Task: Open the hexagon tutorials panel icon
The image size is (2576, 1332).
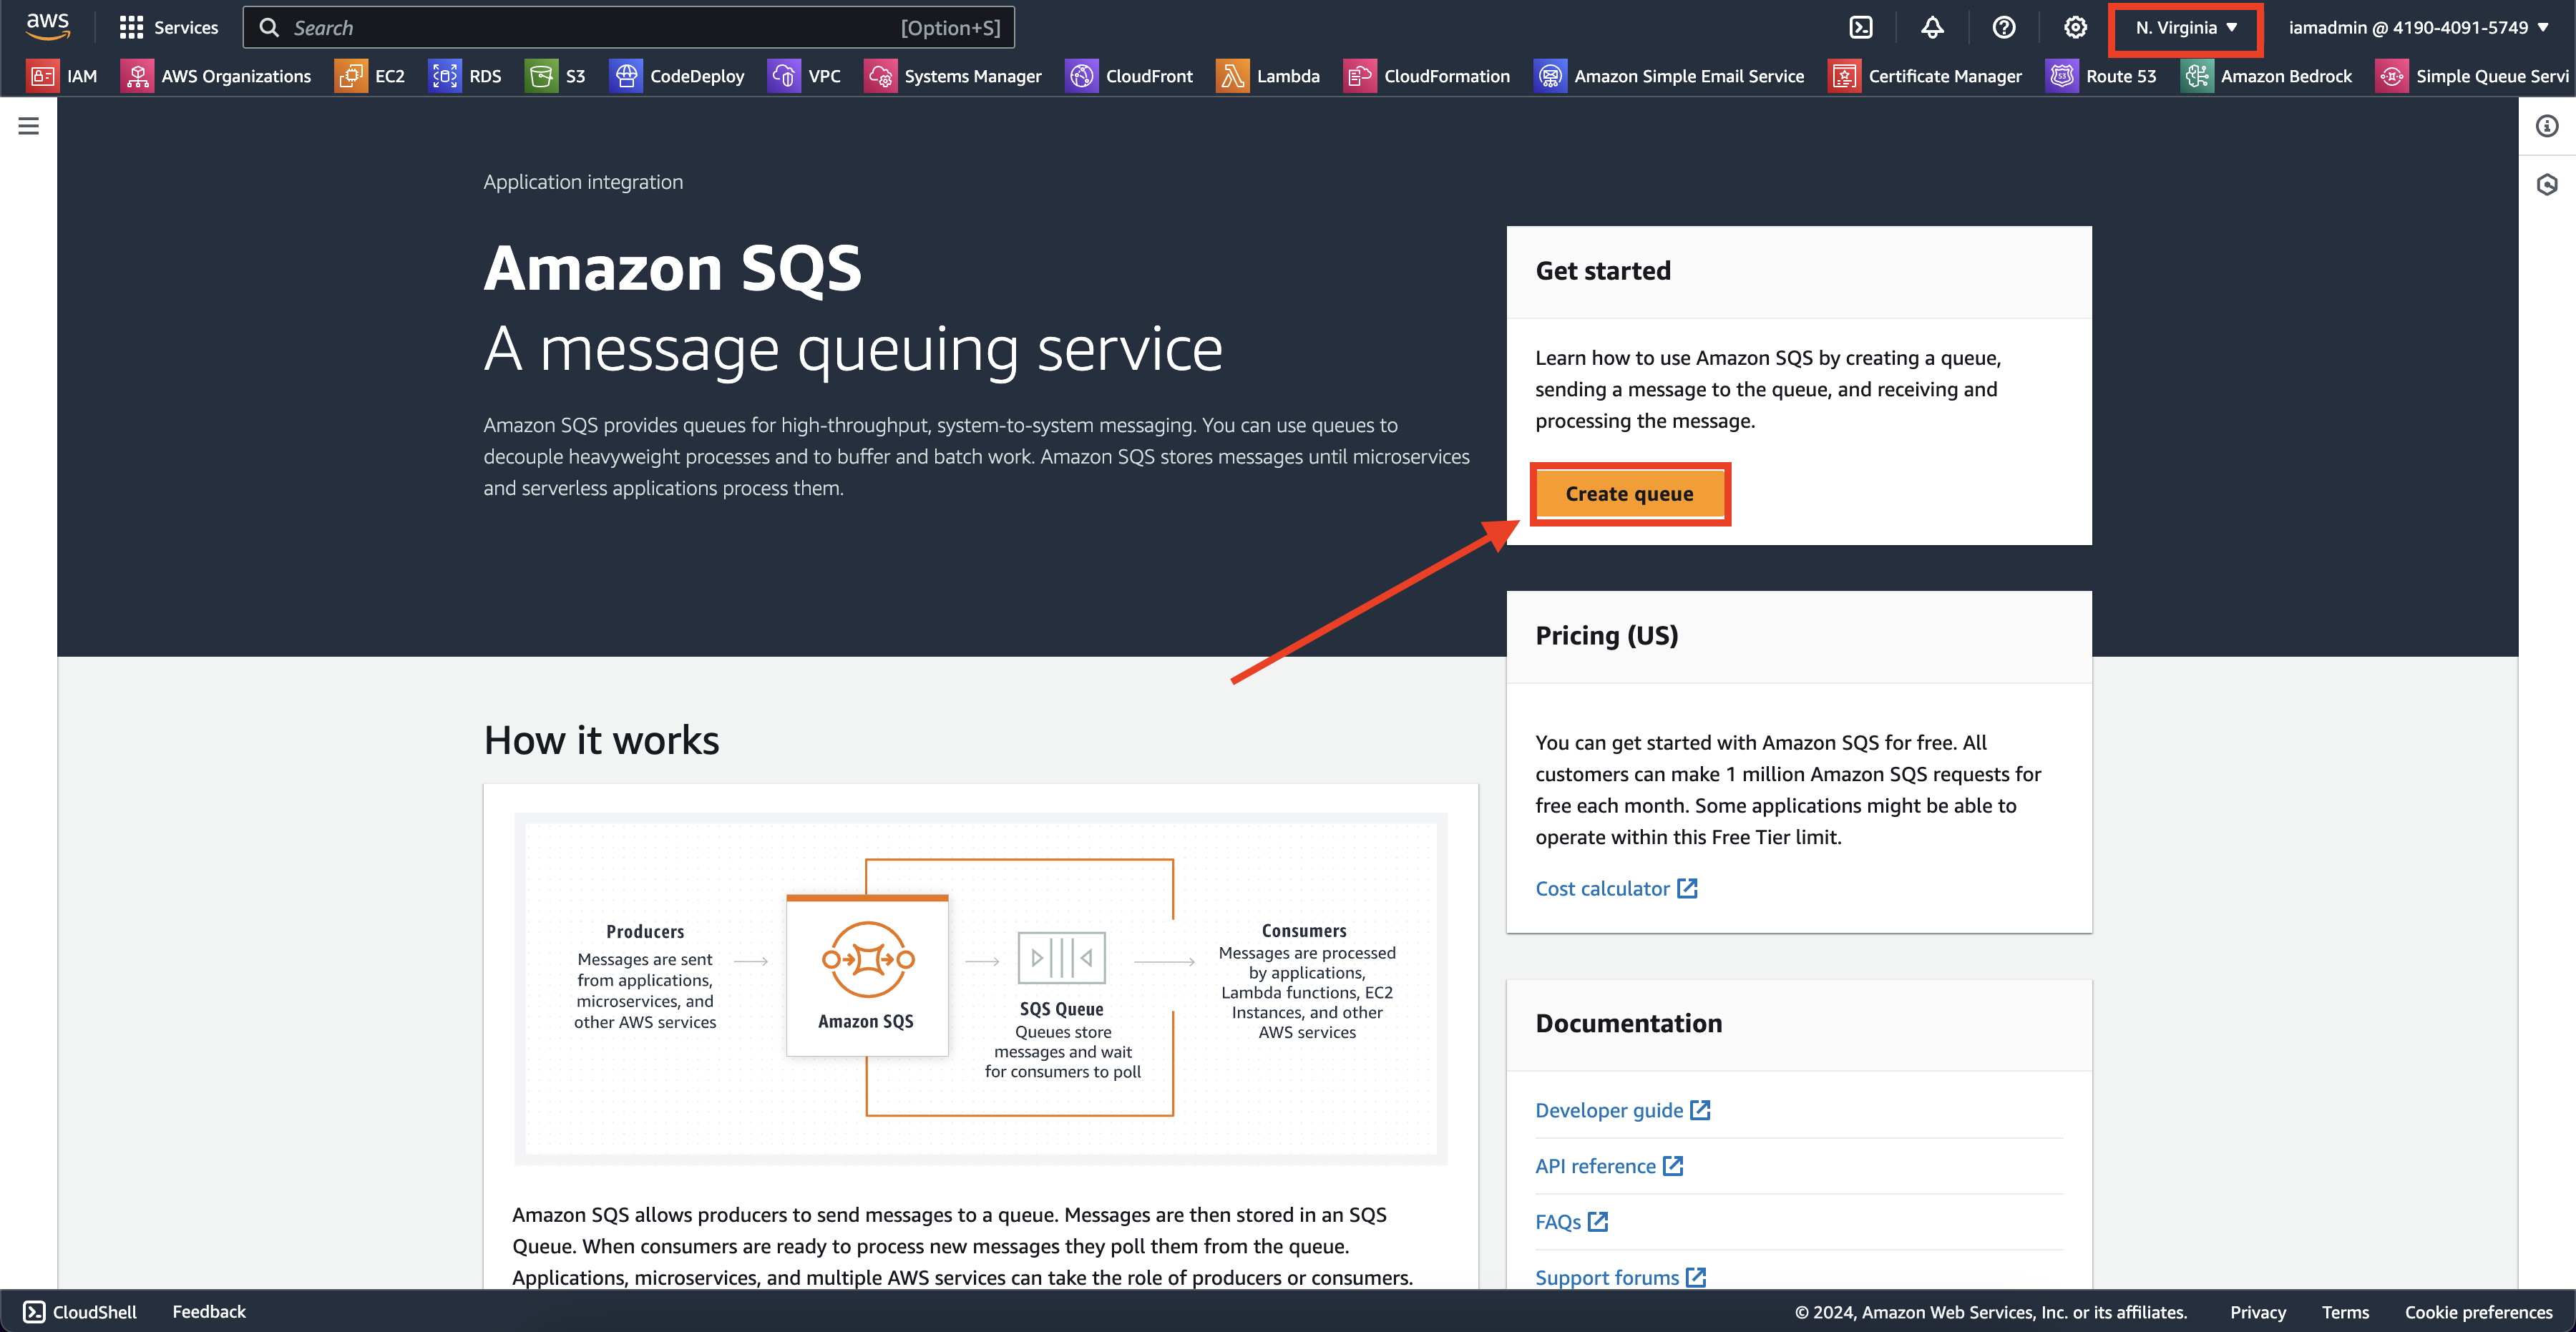Action: (x=2547, y=185)
